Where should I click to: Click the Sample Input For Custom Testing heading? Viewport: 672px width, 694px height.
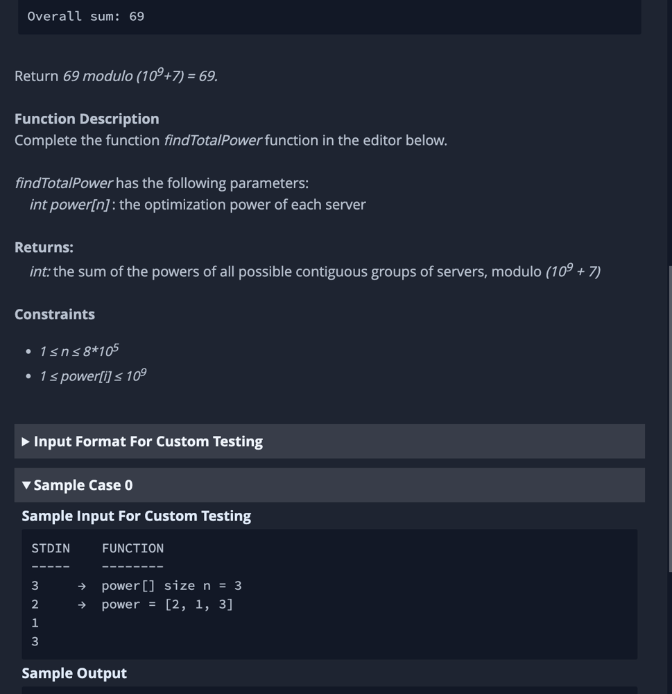click(x=136, y=516)
